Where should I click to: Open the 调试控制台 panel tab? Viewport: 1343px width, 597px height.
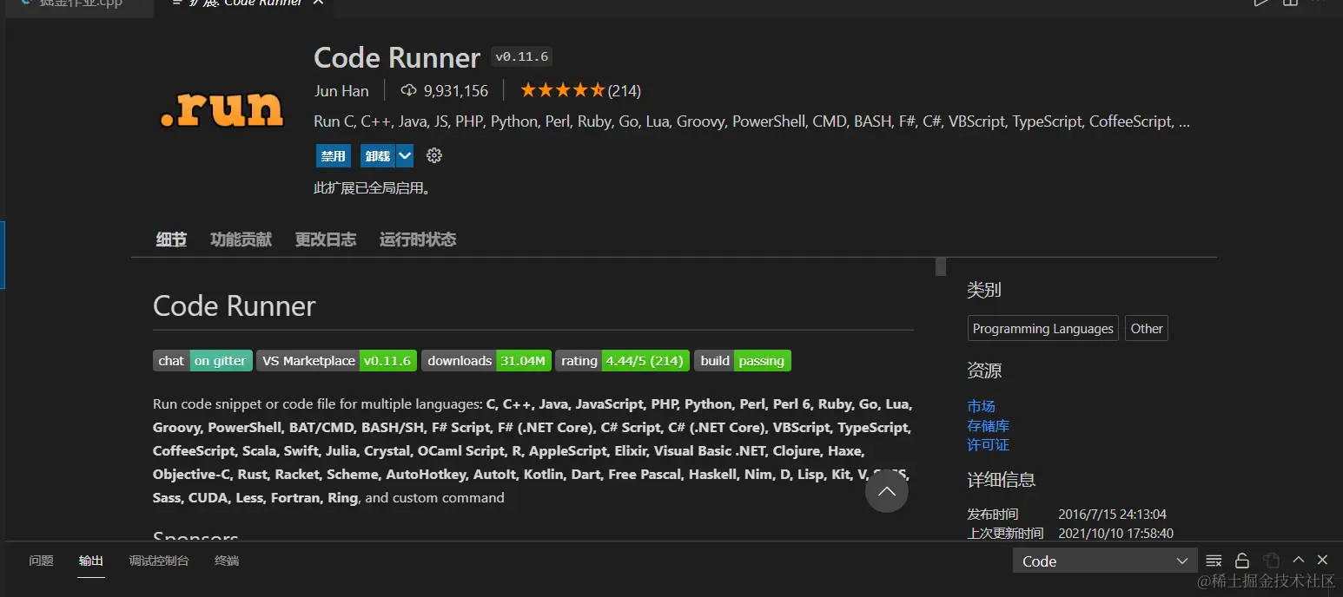159,561
